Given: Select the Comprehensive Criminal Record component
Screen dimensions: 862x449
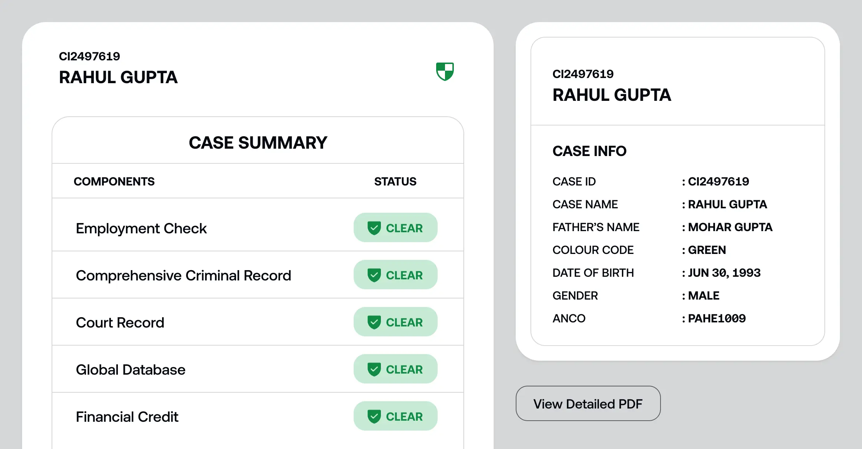Looking at the screenshot, I should [x=183, y=276].
